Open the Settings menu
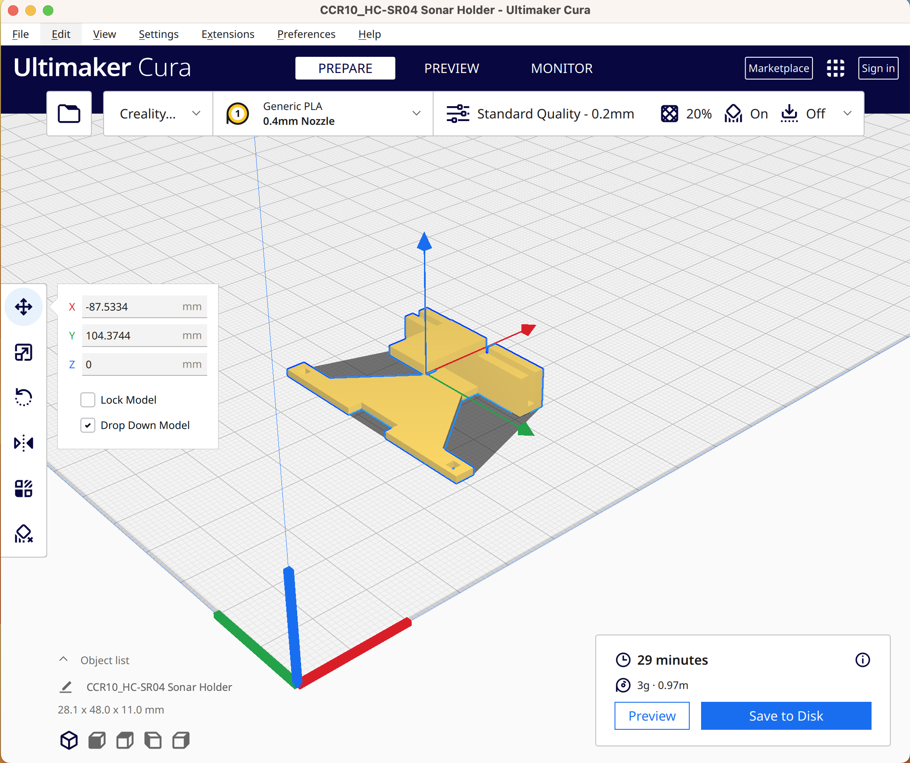Viewport: 910px width, 763px height. coord(157,34)
